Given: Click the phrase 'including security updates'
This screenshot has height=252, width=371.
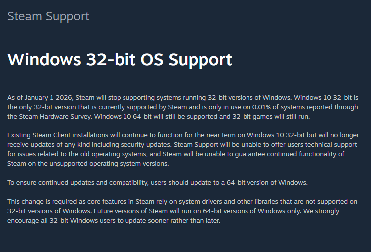Looking at the screenshot, I should click(x=132, y=145).
